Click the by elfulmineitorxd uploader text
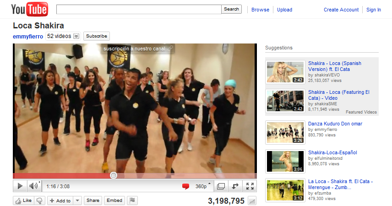This screenshot has height=206, width=392. [325, 158]
